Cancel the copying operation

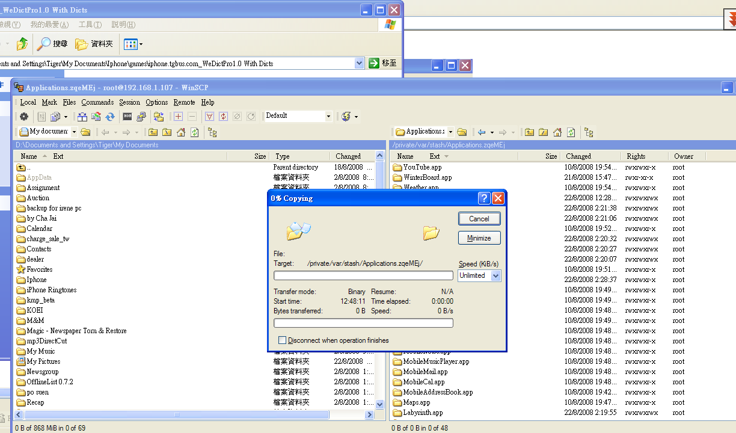479,219
